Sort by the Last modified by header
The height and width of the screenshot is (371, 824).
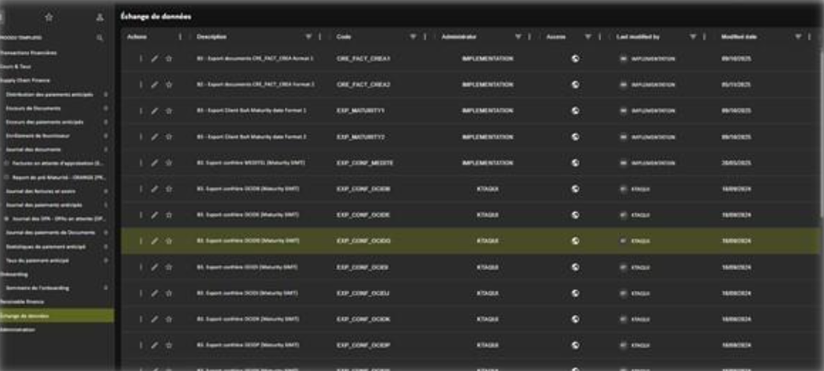[638, 37]
